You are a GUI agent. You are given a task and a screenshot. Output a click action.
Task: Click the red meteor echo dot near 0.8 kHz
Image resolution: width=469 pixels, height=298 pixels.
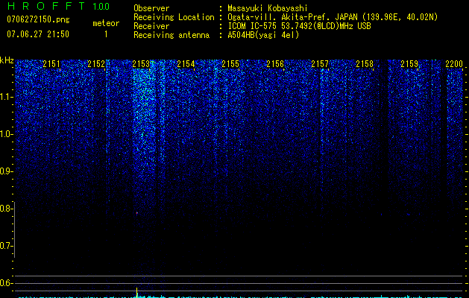137,213
